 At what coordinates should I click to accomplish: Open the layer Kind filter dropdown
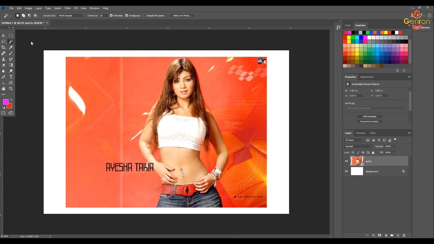point(354,140)
